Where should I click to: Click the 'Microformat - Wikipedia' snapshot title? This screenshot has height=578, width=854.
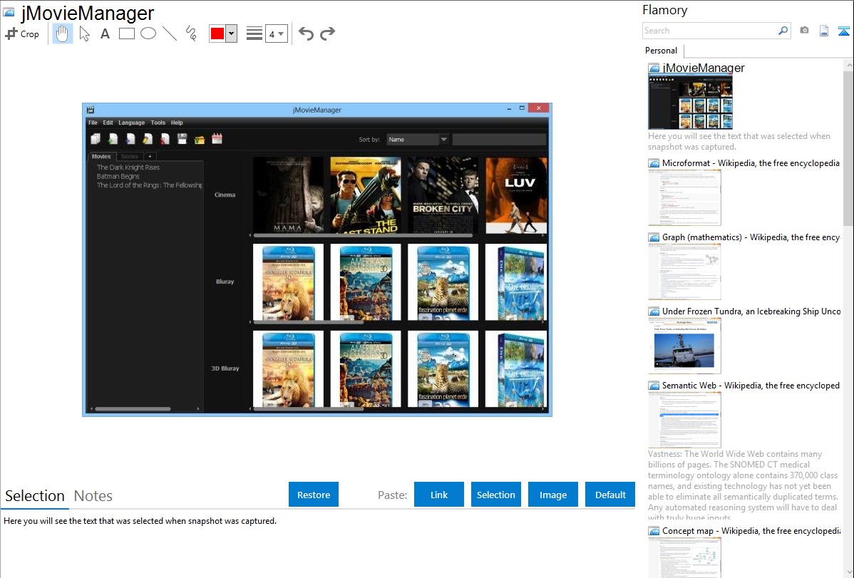tap(751, 163)
